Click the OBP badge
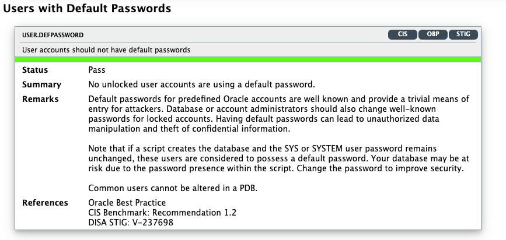Screen dimensions: 506x240 [x=432, y=34]
